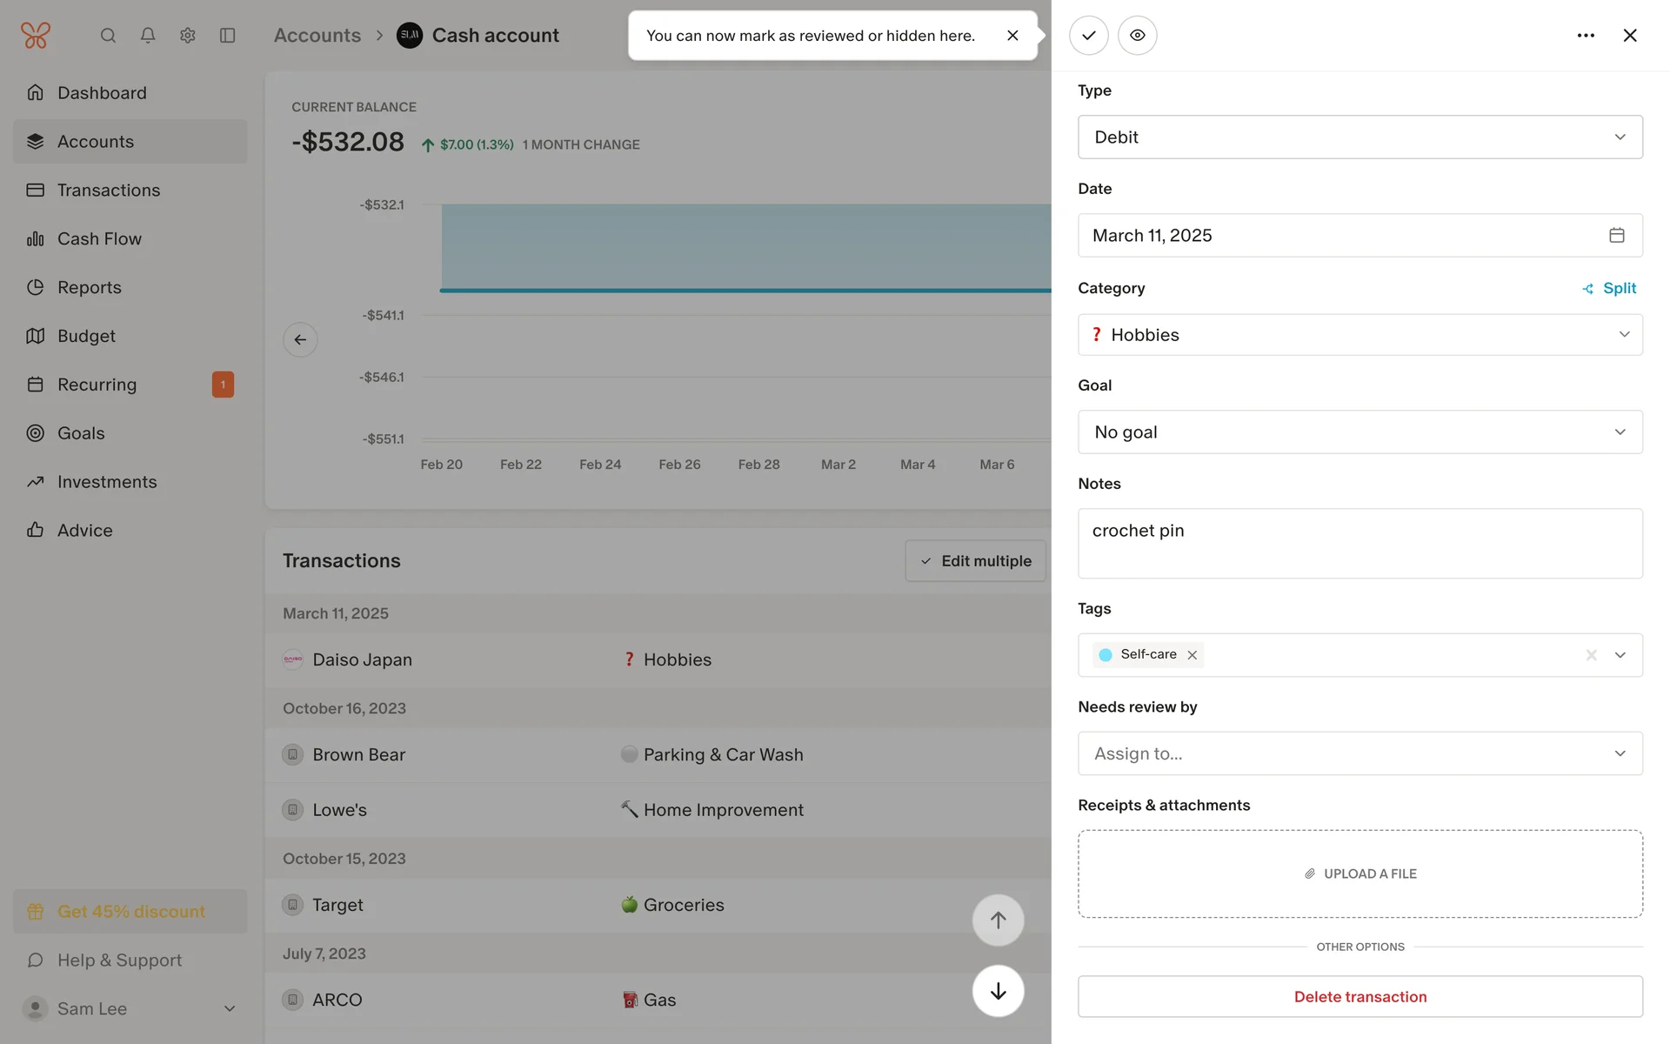
Task: Mark transaction as reviewed with checkmark icon
Action: click(x=1088, y=36)
